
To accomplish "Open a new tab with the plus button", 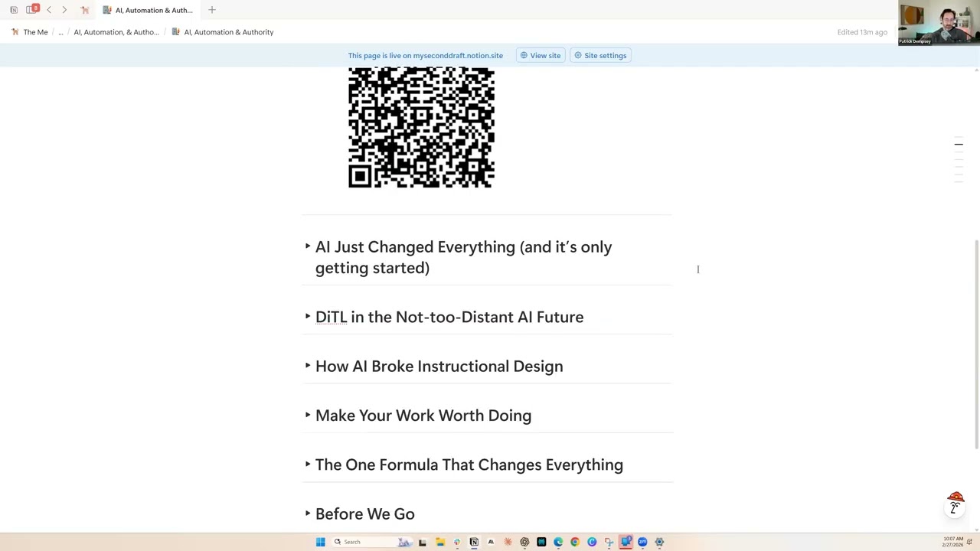I will (212, 10).
